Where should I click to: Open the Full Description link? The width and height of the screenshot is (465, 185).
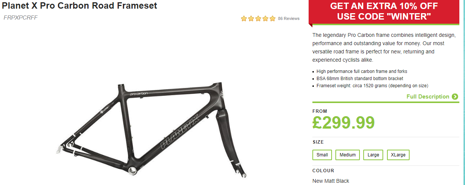(x=428, y=97)
